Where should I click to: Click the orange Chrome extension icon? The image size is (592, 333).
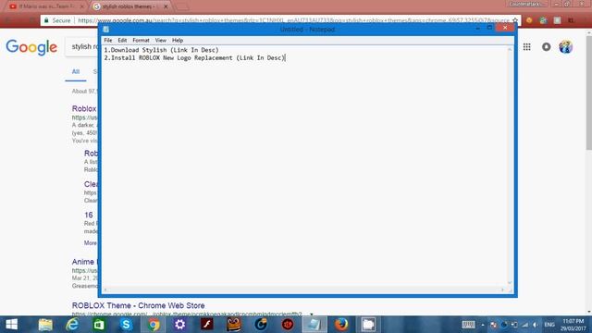[529, 20]
